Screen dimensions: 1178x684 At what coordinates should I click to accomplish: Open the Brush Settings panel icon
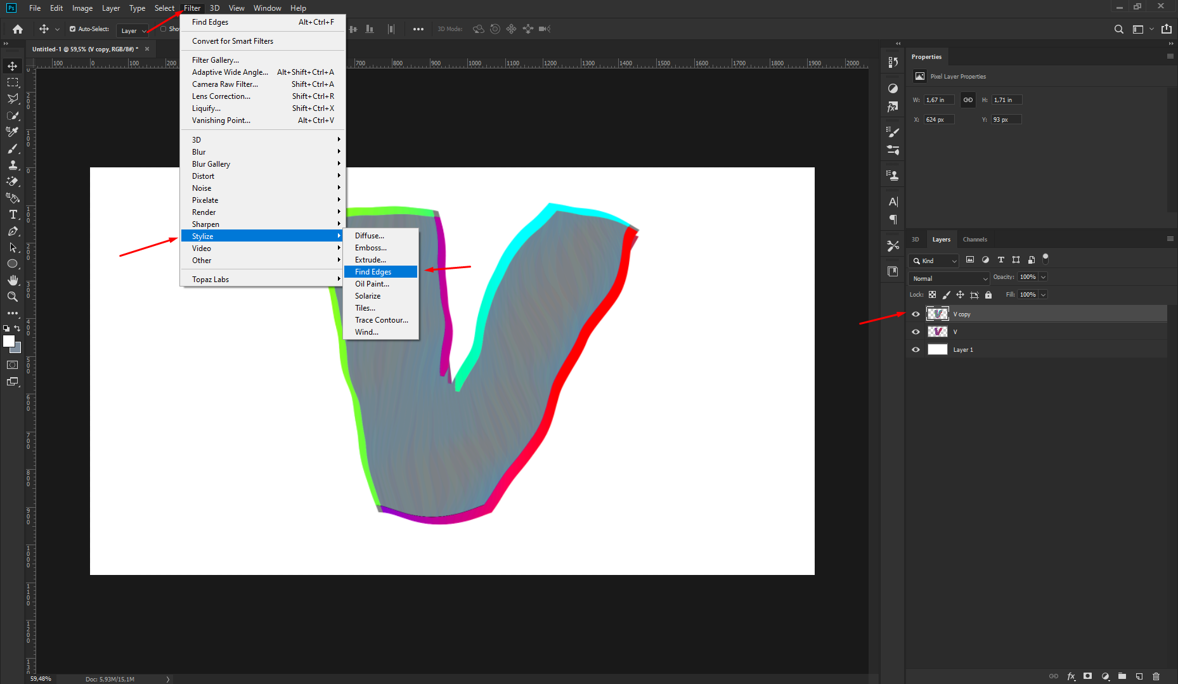(x=893, y=132)
